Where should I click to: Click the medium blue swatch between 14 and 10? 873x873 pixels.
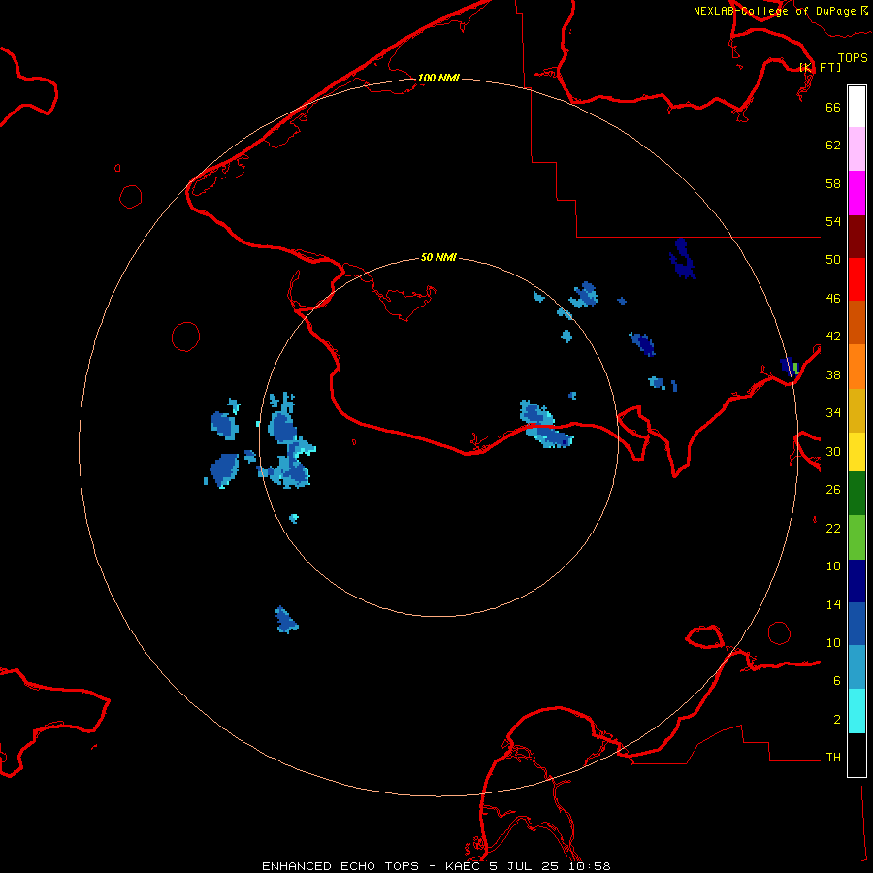(857, 624)
